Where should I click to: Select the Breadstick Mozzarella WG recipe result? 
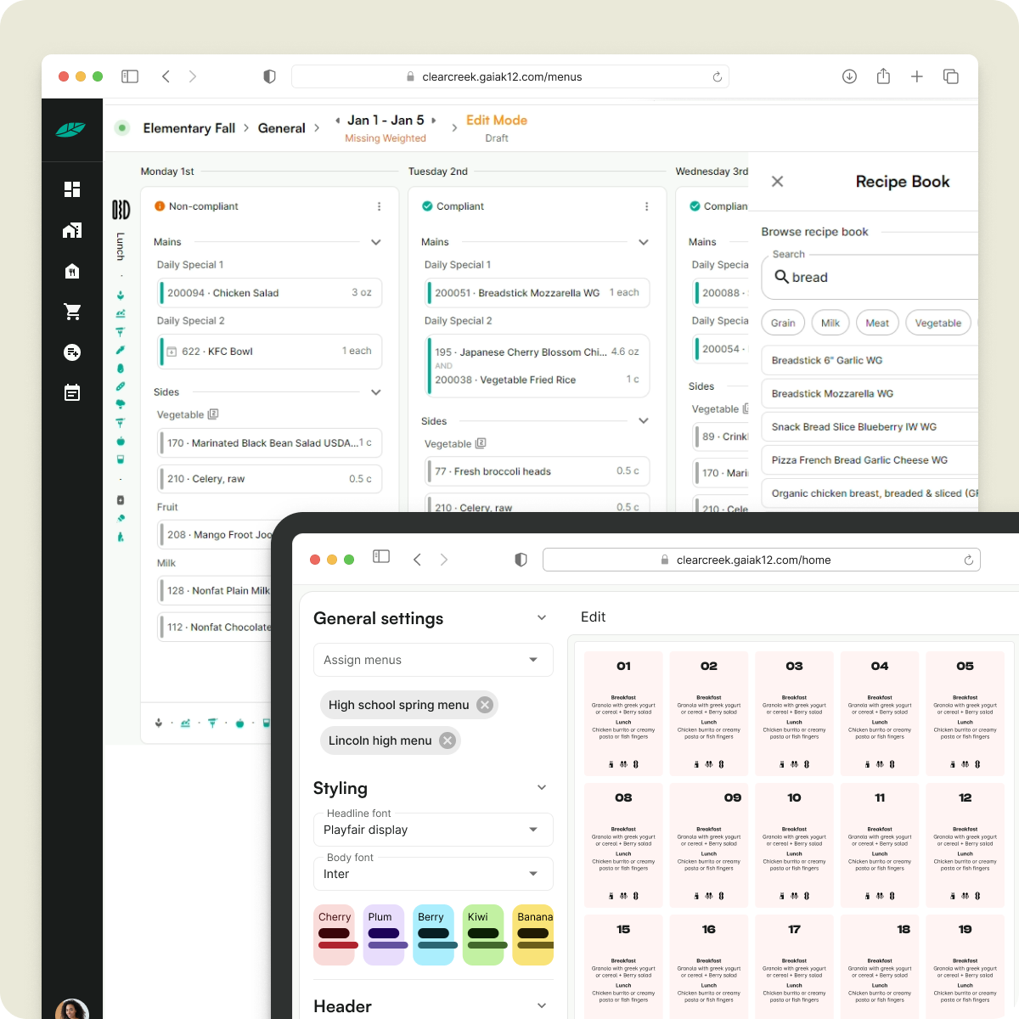pyautogui.click(x=832, y=393)
